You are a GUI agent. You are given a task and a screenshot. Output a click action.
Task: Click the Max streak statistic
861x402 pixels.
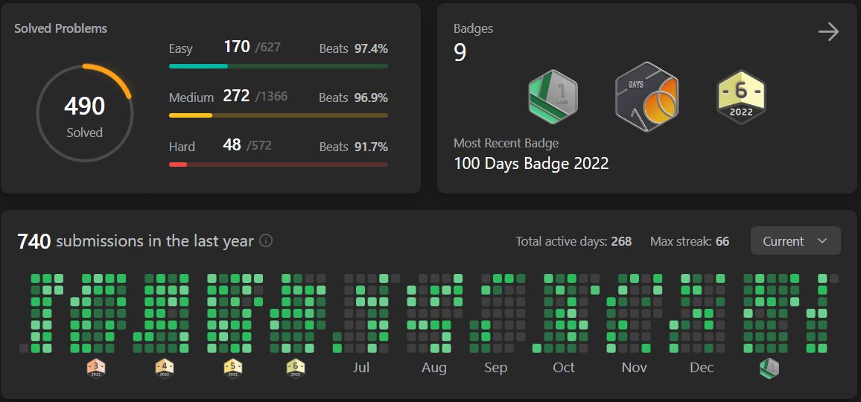point(690,241)
